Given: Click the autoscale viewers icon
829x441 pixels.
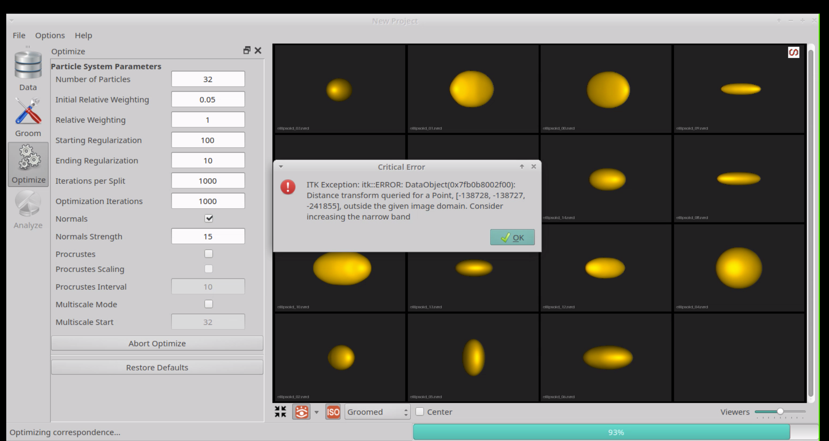Looking at the screenshot, I should coord(281,412).
